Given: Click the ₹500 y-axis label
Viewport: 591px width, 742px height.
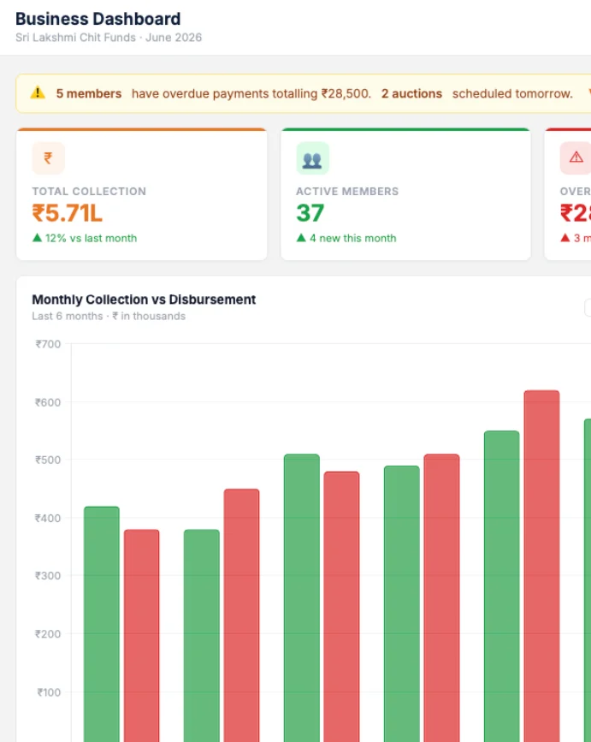Looking at the screenshot, I should coord(48,460).
